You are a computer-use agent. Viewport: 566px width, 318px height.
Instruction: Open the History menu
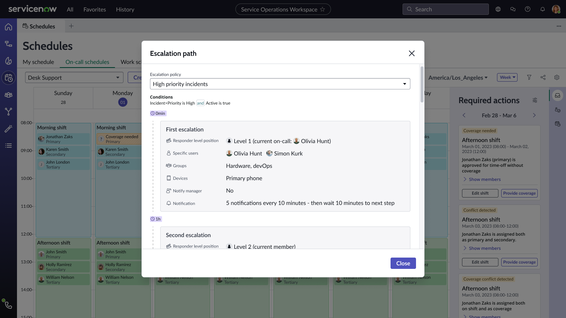tap(125, 10)
